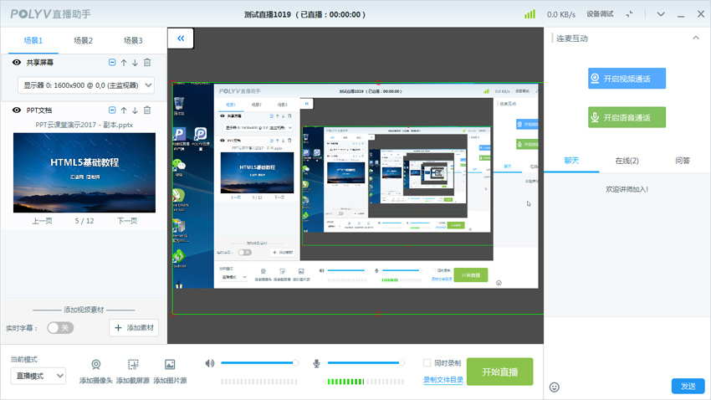
Task: Click the 添加图片源 image source icon
Action: pos(170,365)
